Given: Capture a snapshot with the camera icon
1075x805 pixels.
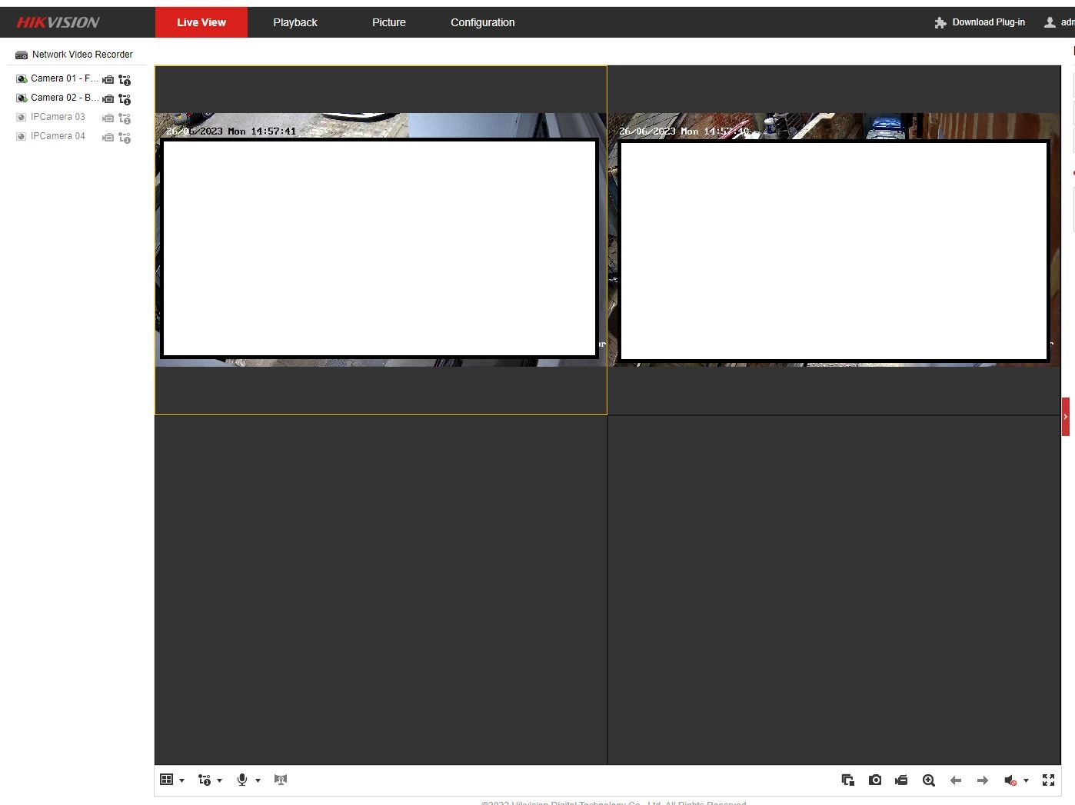Looking at the screenshot, I should point(875,780).
